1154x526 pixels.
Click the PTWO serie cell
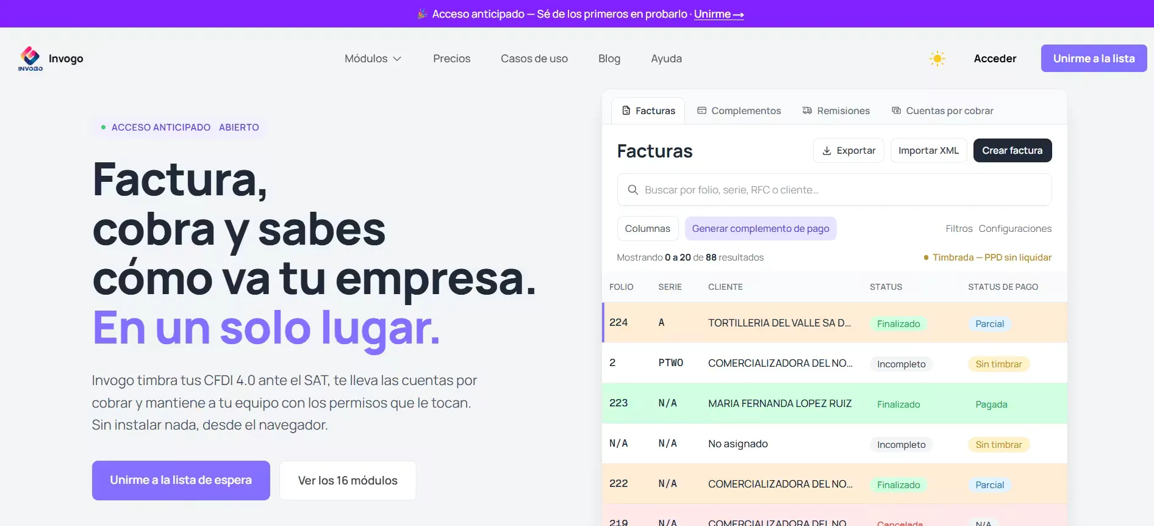pyautogui.click(x=670, y=363)
